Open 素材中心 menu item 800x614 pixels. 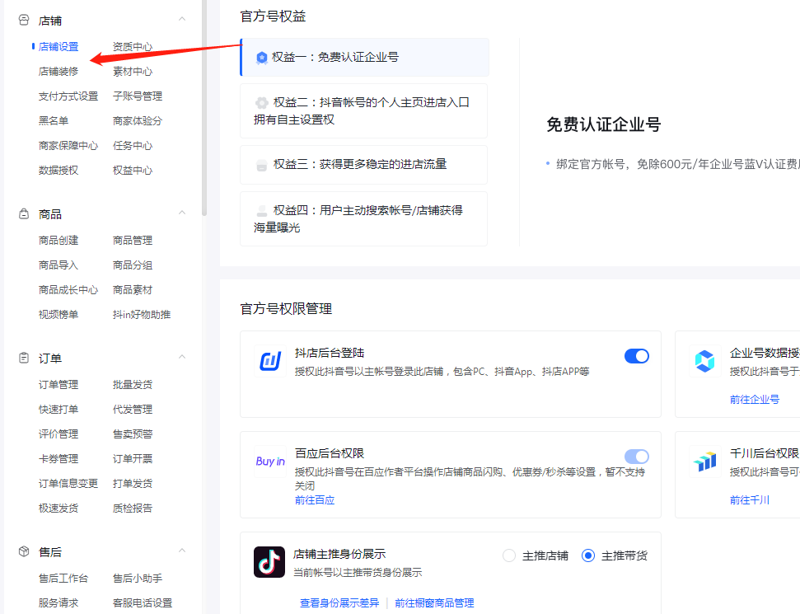pyautogui.click(x=133, y=71)
